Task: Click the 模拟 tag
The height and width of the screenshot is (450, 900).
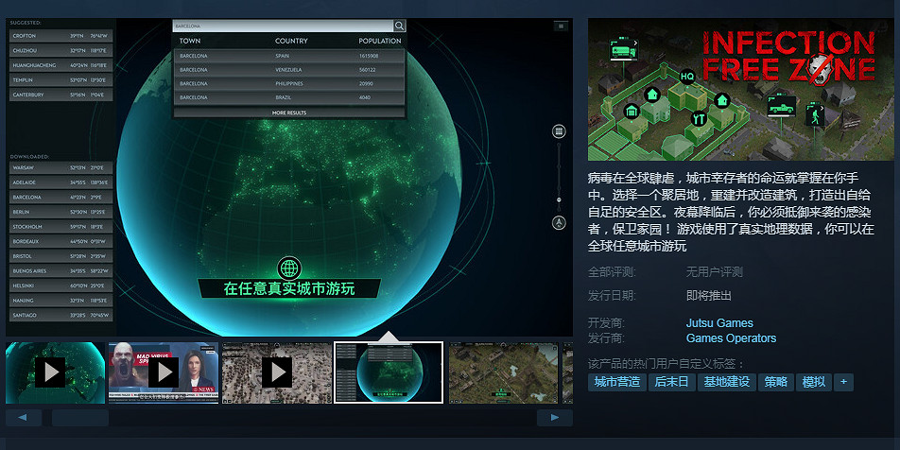Action: [x=814, y=382]
